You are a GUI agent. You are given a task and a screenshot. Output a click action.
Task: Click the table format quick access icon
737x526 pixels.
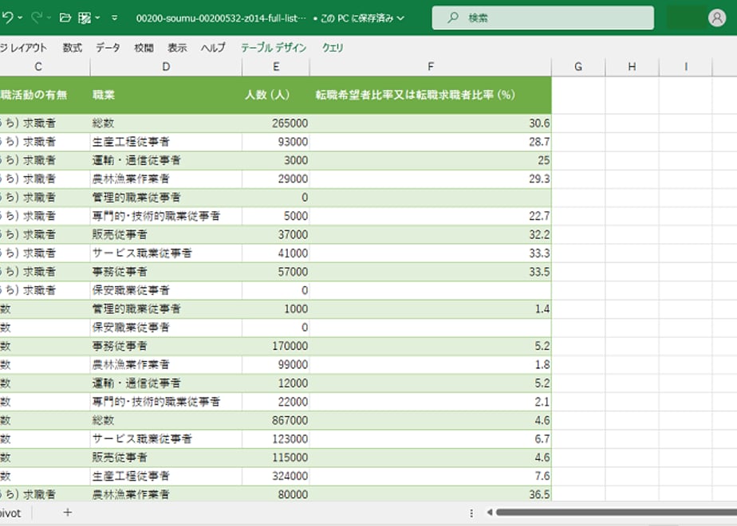tap(85, 18)
